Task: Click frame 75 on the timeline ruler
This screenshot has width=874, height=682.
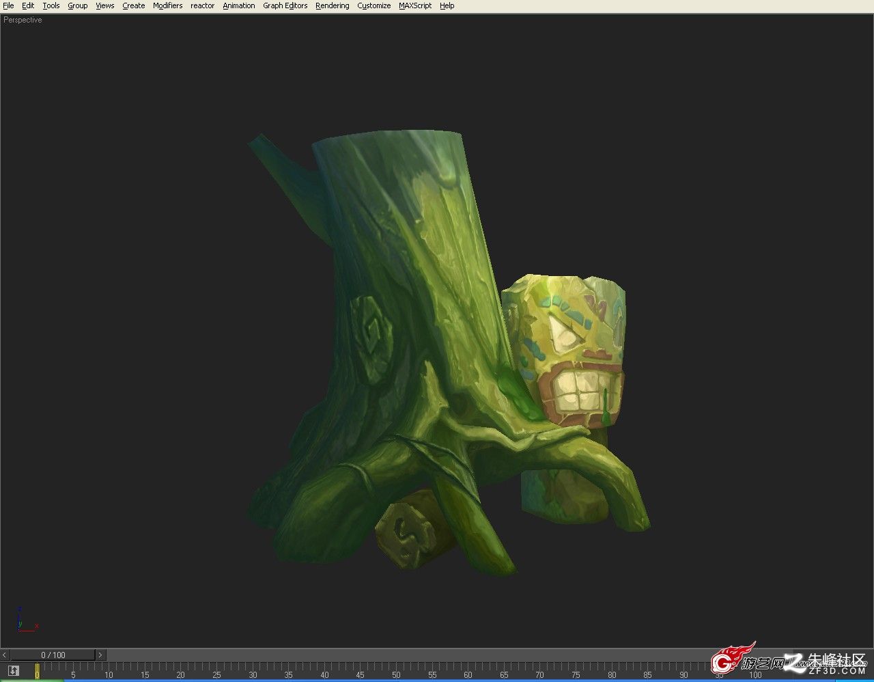Action: point(576,673)
